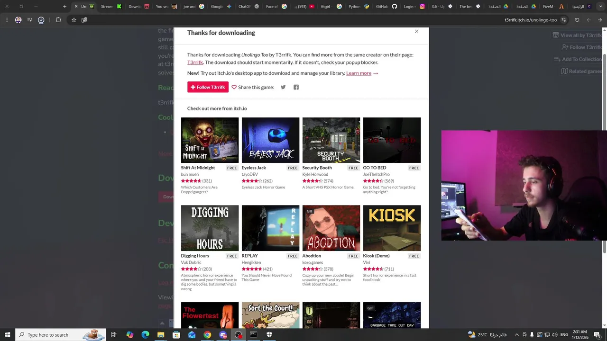Screen dimensions: 607x341
Task: Share the game on Facebook
Action: 296,87
